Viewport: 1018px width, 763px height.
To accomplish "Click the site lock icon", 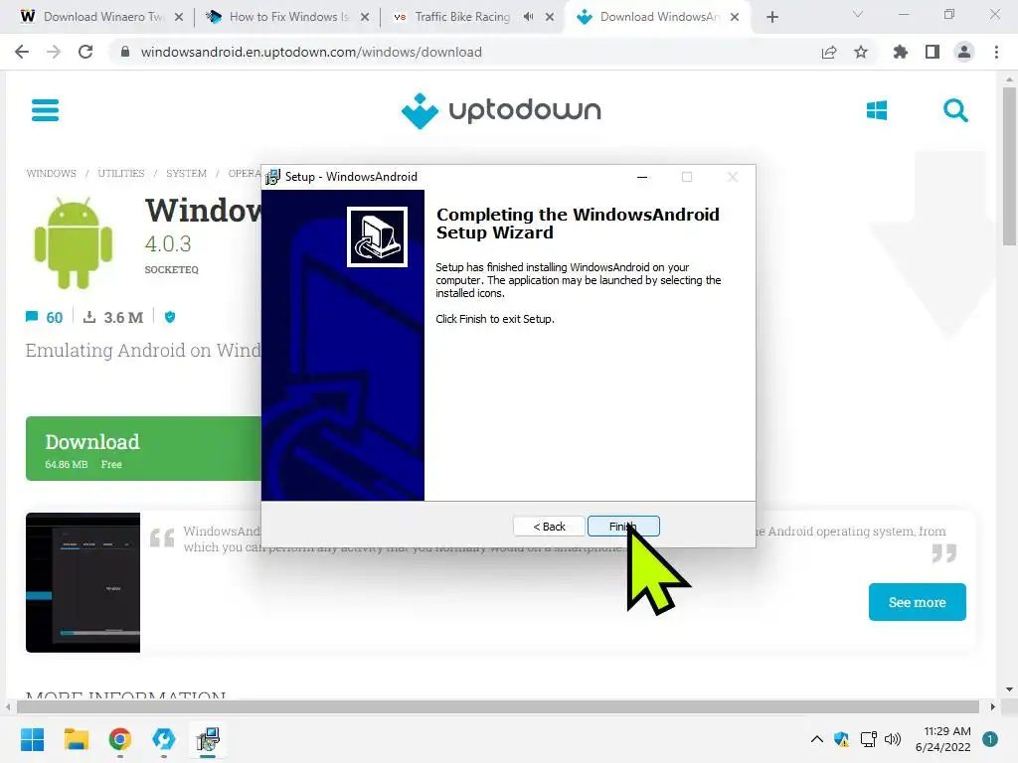I will 125,52.
